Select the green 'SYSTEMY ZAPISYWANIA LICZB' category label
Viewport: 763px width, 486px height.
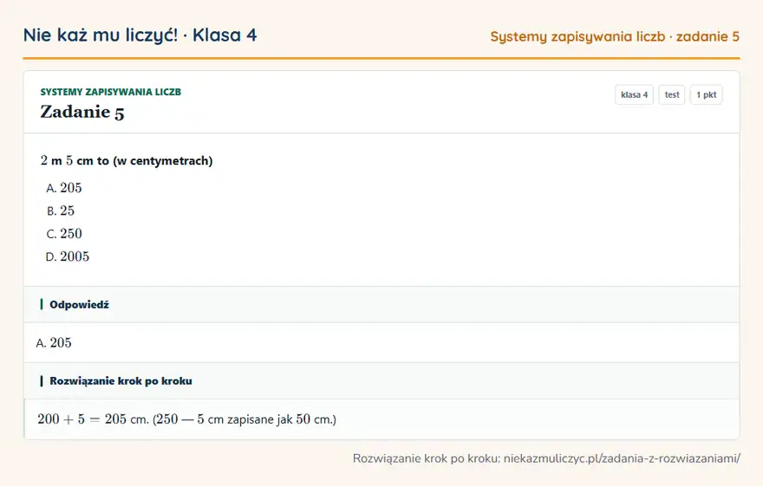pyautogui.click(x=110, y=92)
